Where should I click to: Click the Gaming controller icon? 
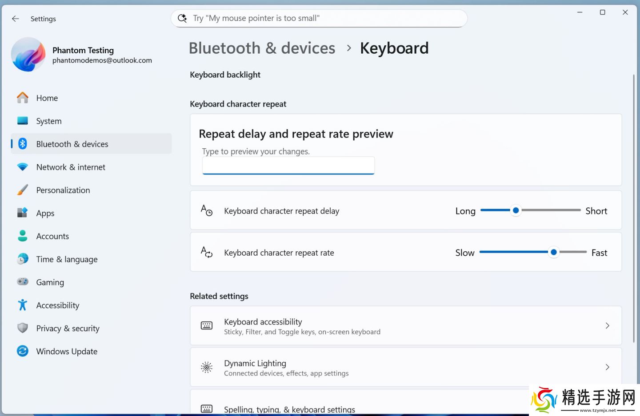23,282
